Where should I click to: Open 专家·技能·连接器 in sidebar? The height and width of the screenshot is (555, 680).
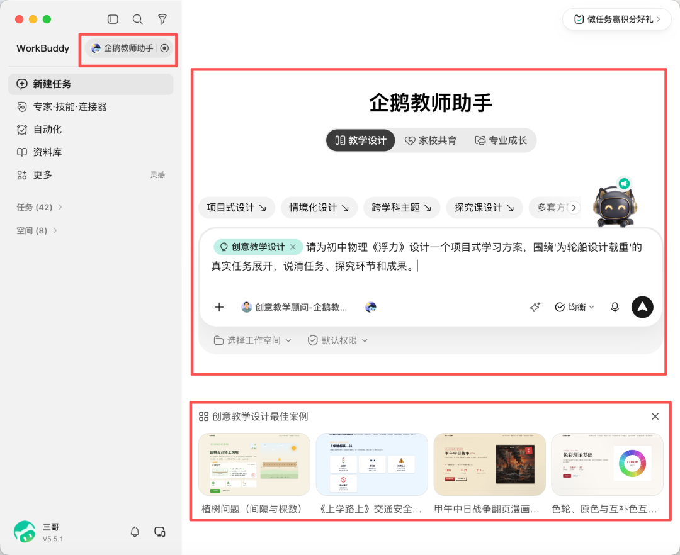pos(91,106)
